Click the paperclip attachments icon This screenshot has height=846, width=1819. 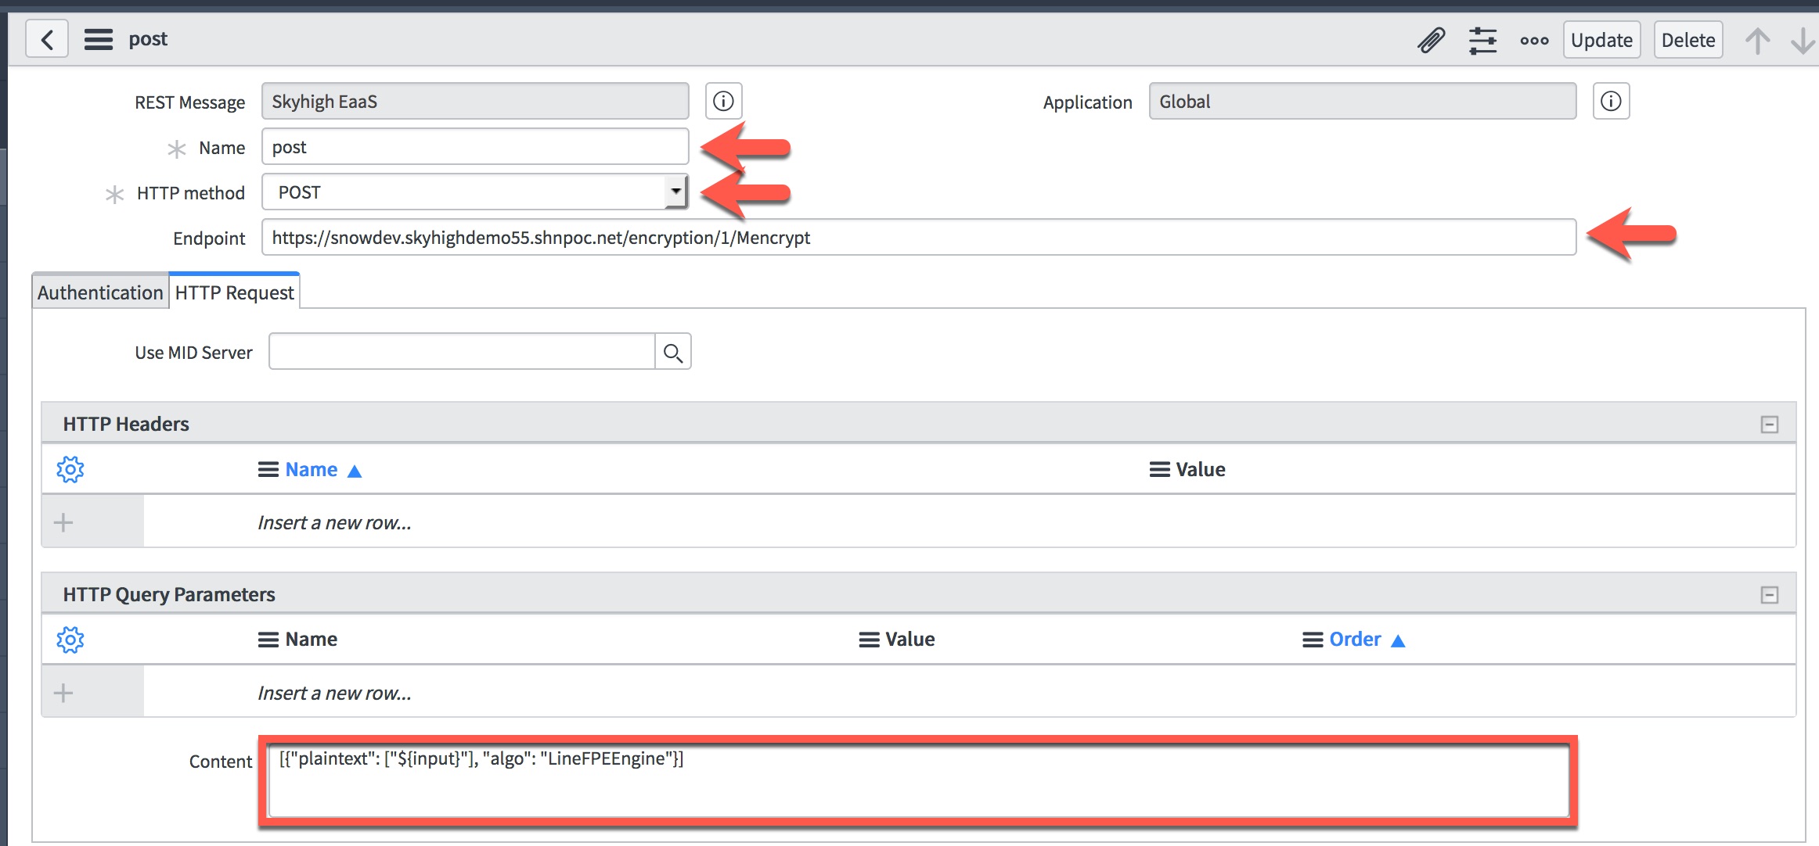point(1431,40)
